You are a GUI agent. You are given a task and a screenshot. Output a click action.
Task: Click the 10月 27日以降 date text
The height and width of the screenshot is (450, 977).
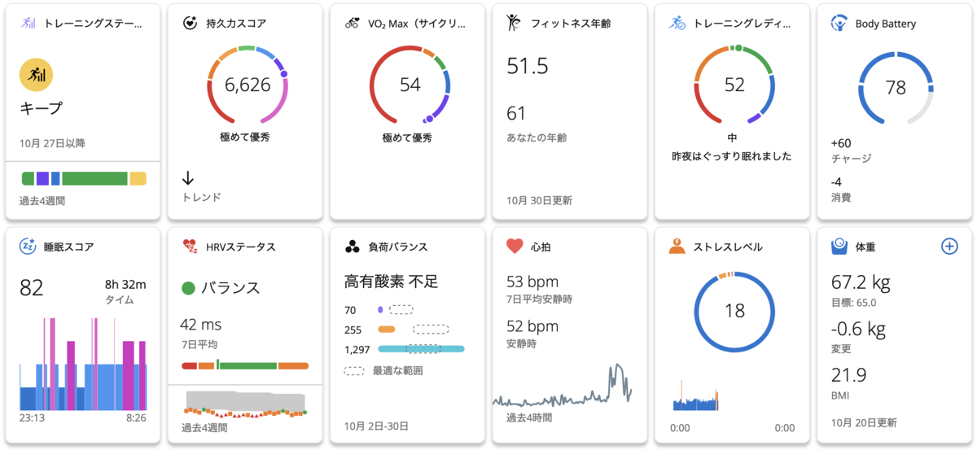click(x=53, y=143)
